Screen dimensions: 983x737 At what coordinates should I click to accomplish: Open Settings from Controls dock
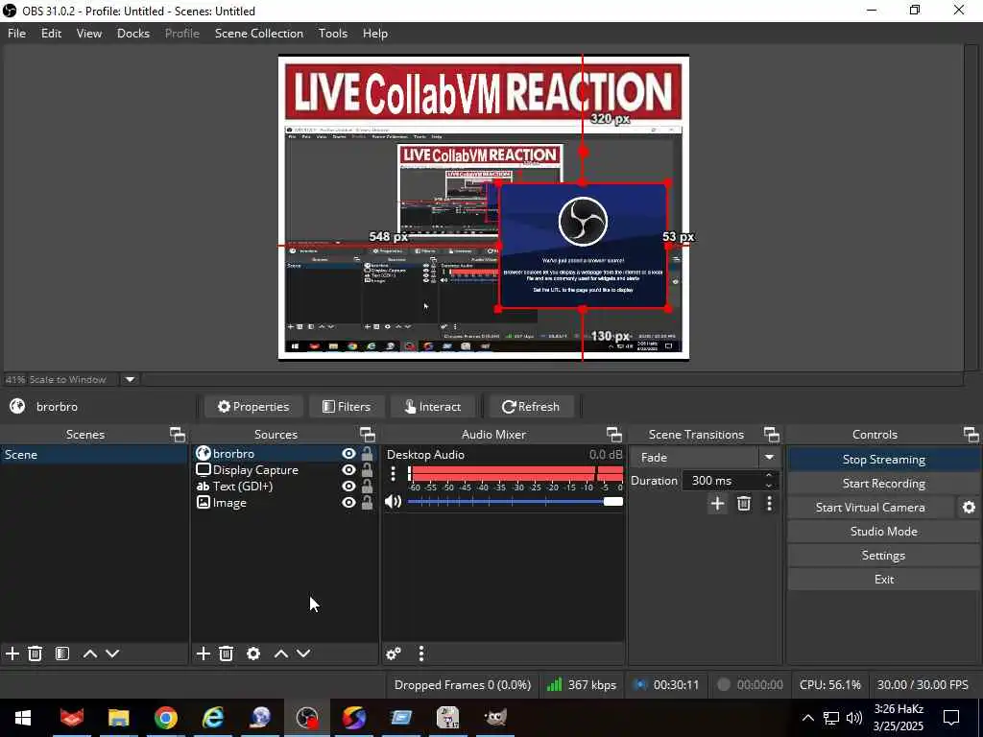click(883, 556)
